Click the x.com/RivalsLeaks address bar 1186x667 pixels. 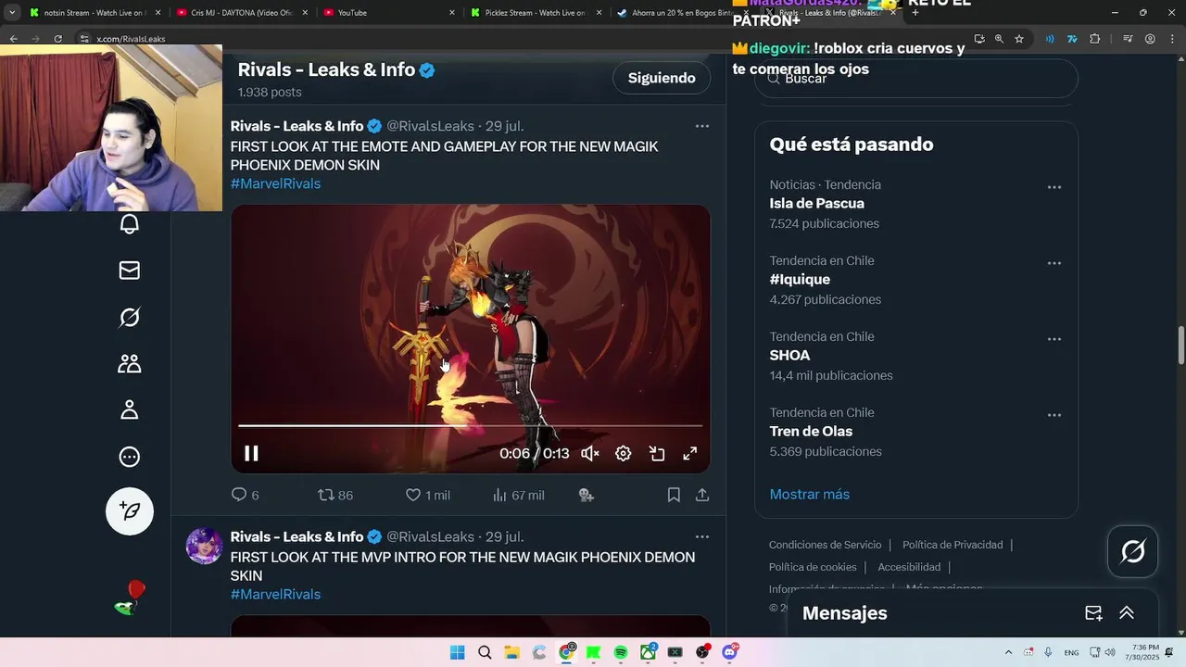(x=131, y=39)
